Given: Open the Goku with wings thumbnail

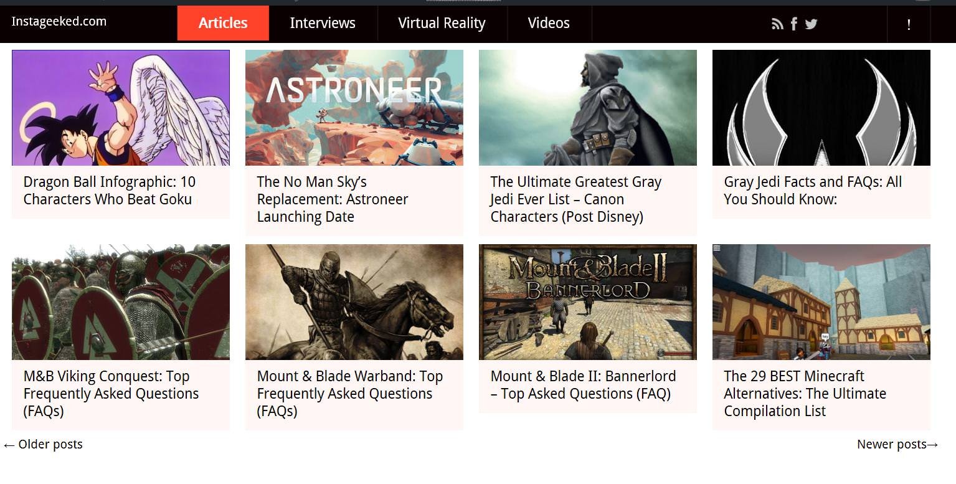Looking at the screenshot, I should pos(121,108).
